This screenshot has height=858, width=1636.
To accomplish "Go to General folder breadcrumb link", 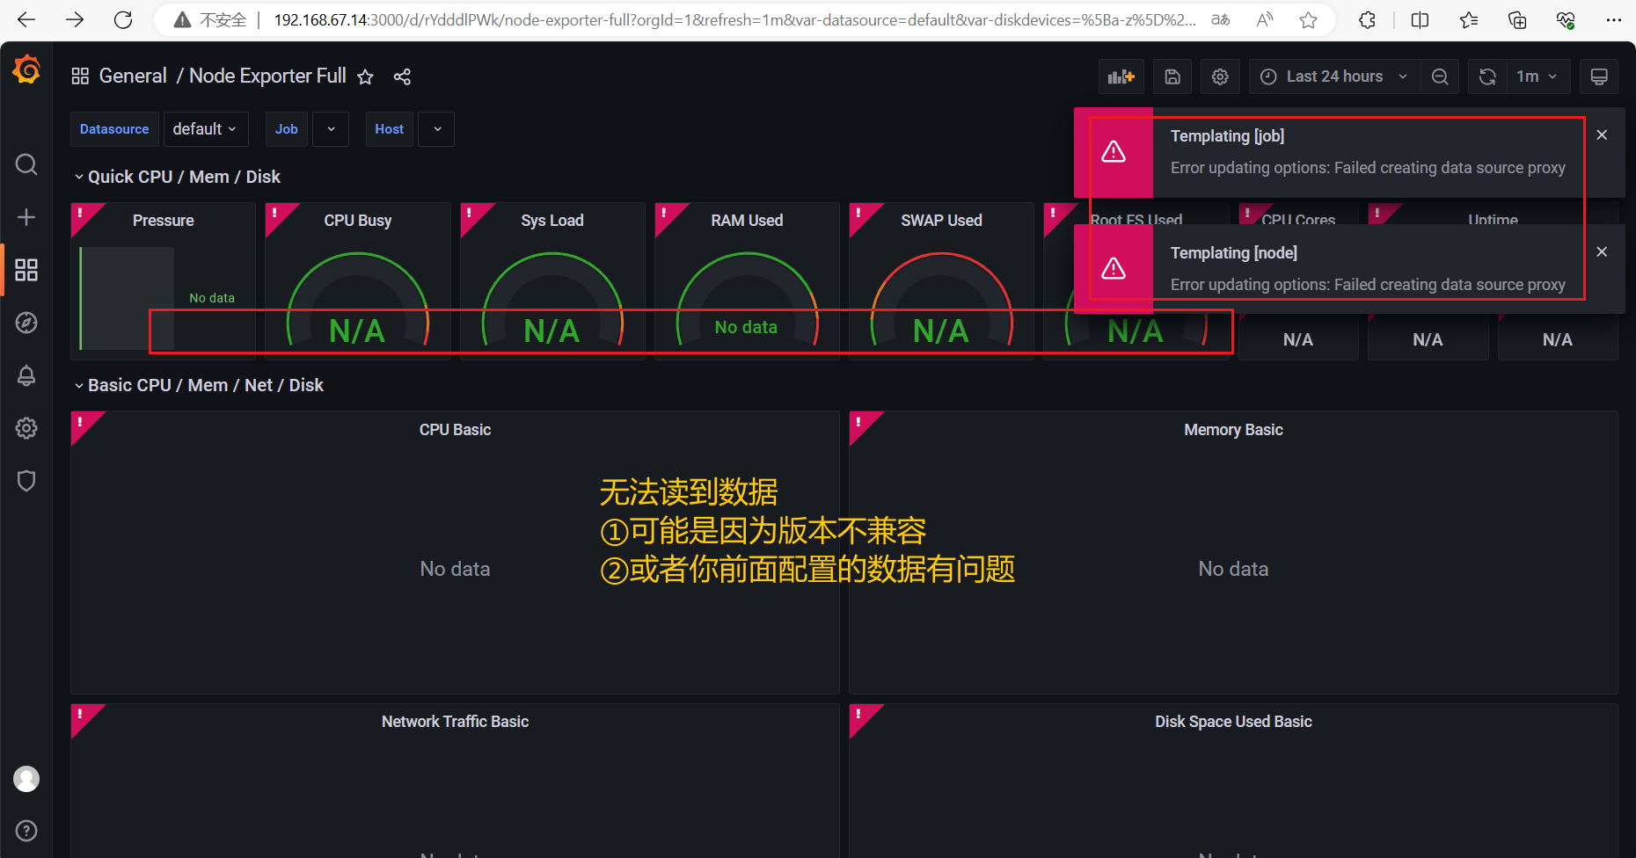I will pos(133,76).
